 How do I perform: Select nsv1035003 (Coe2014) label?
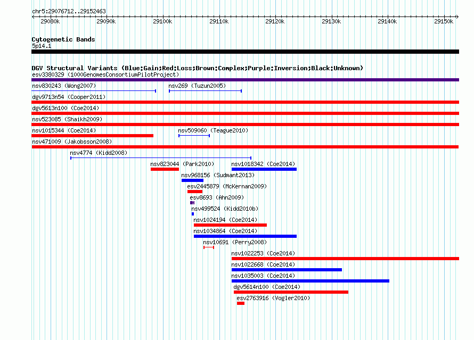[263, 276]
